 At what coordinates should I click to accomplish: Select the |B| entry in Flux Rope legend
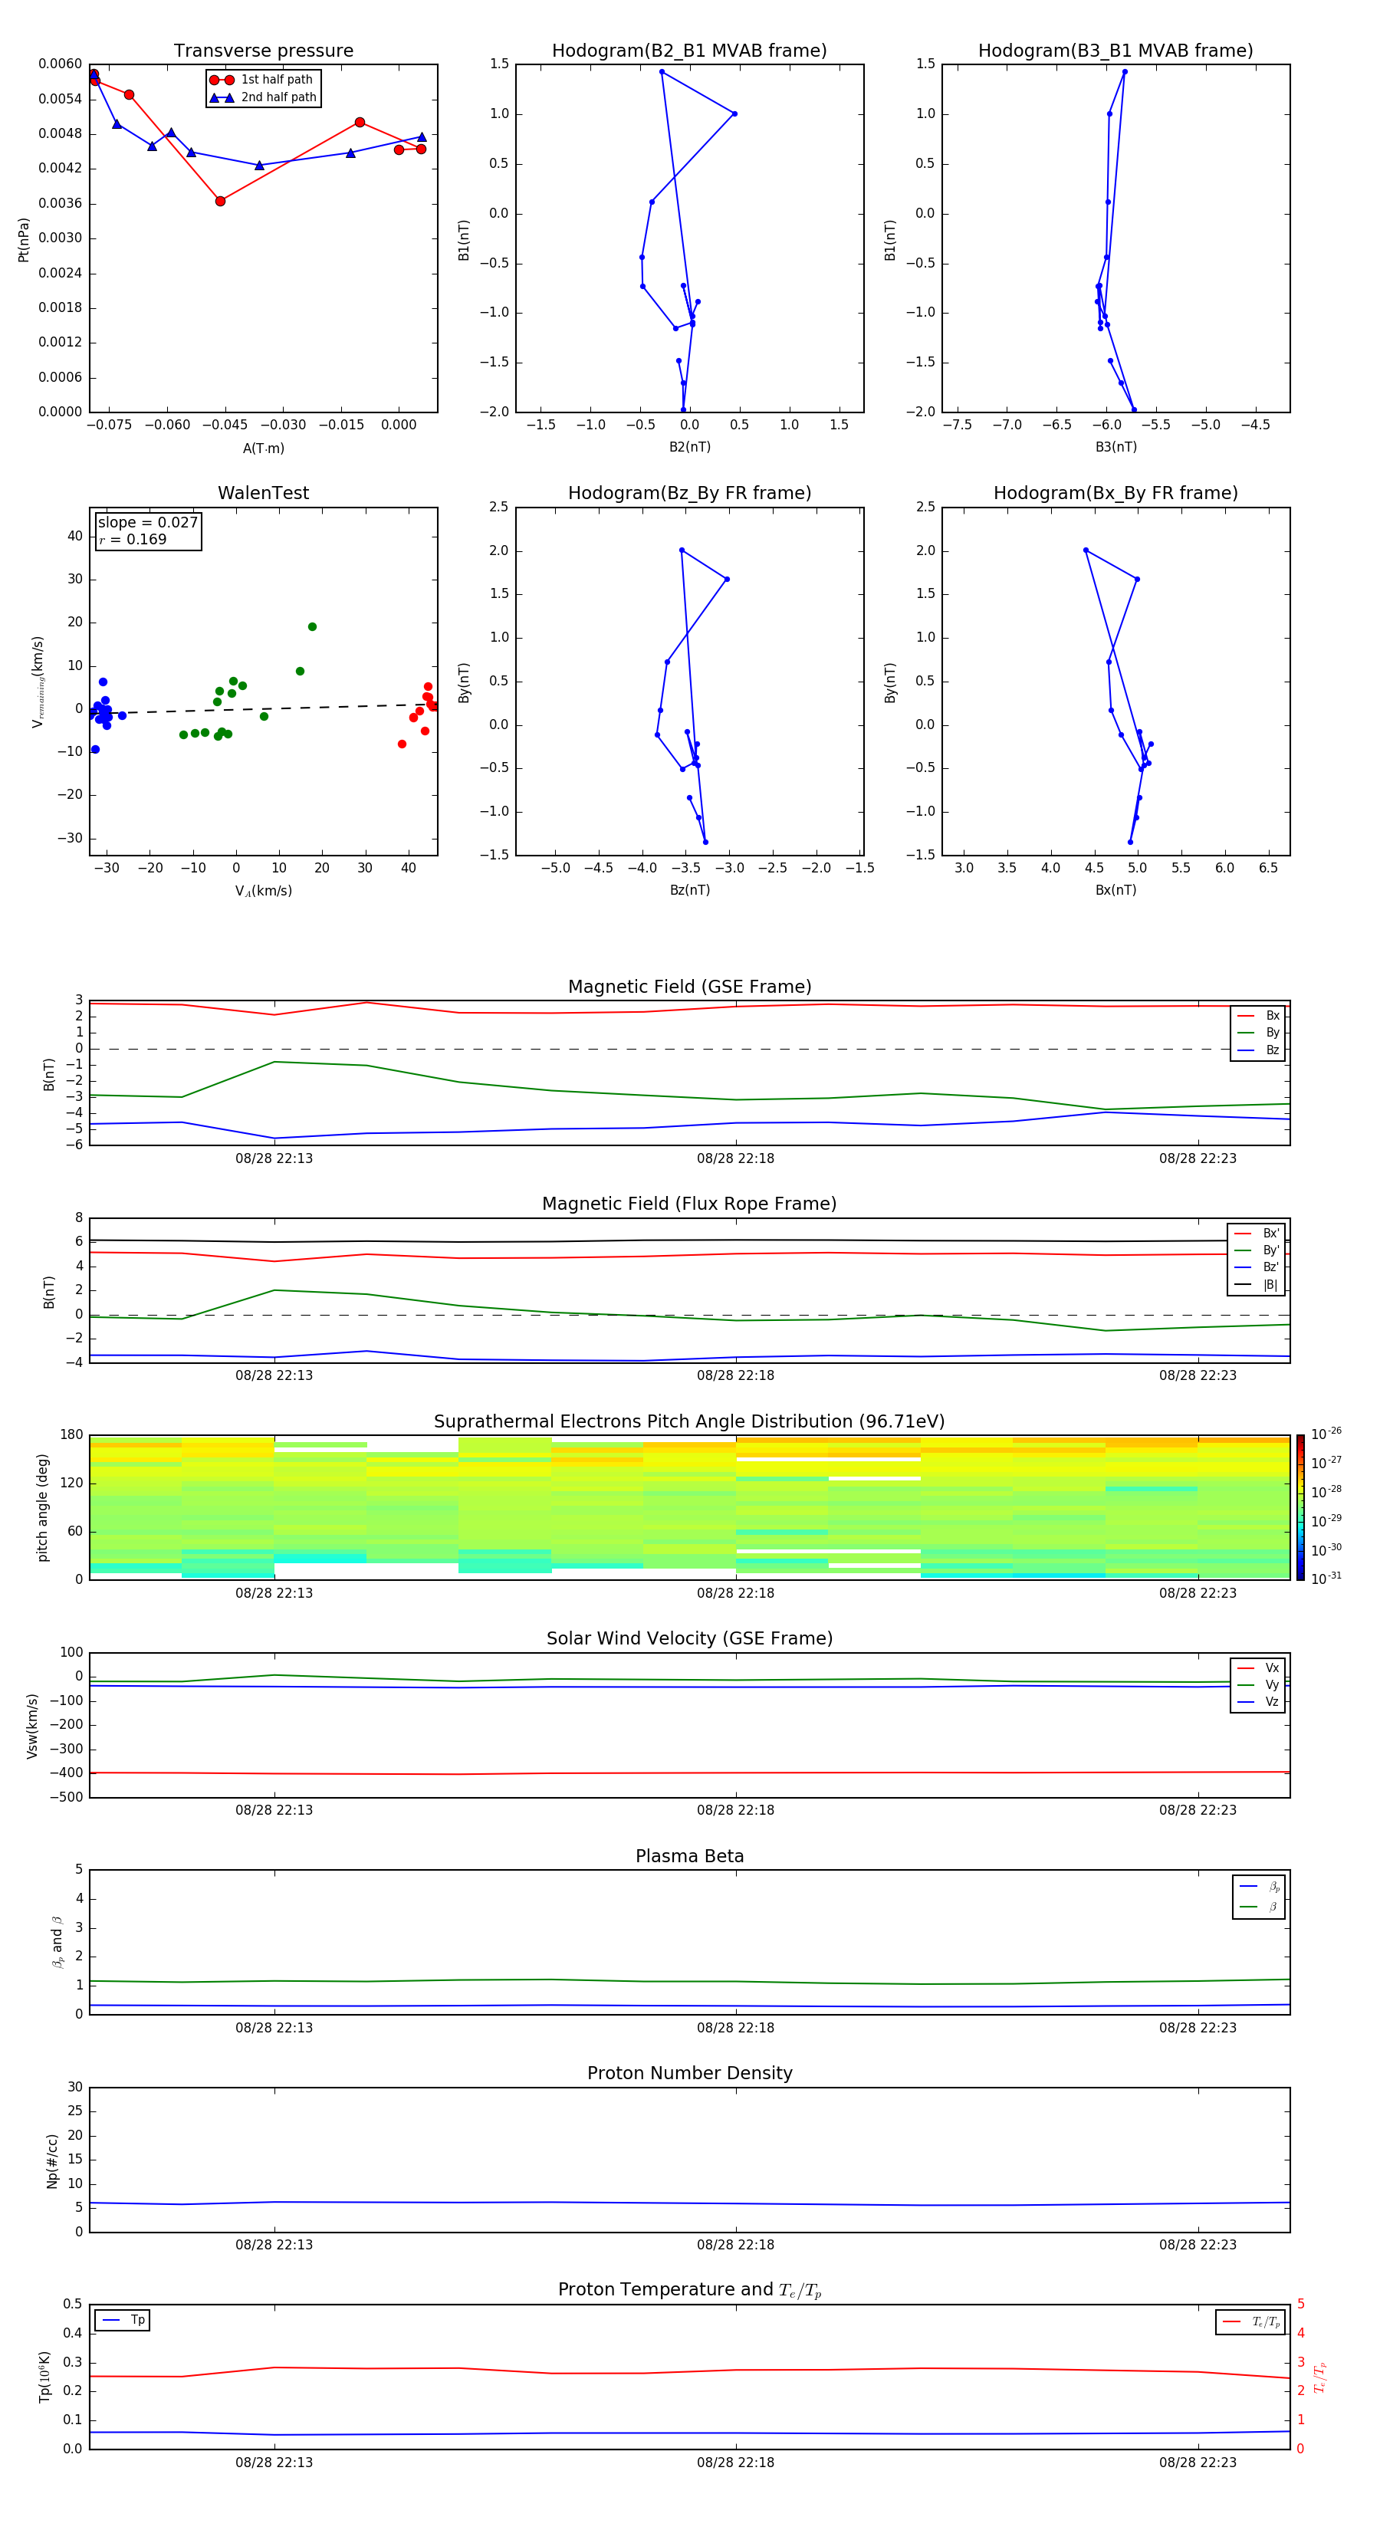(1257, 1285)
